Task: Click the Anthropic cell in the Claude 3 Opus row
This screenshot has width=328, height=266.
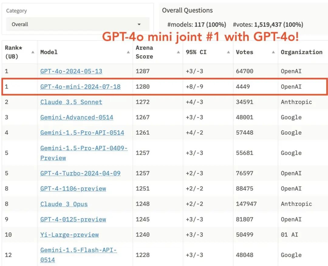Action: (x=296, y=204)
